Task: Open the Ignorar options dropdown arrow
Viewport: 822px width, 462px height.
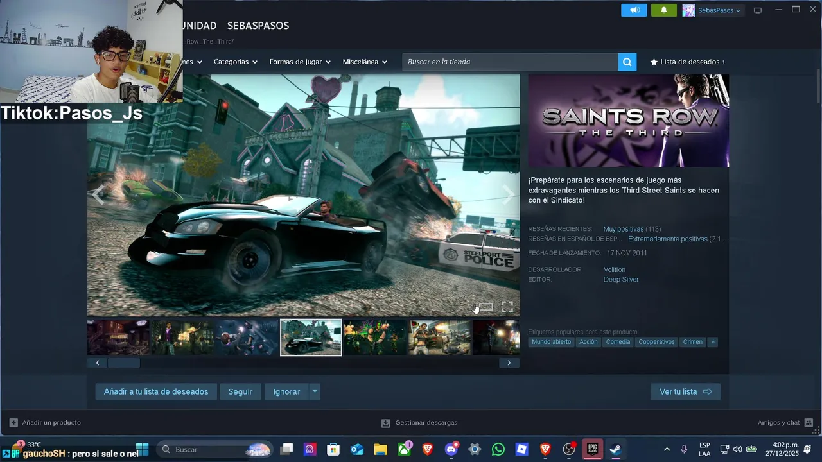Action: tap(315, 391)
